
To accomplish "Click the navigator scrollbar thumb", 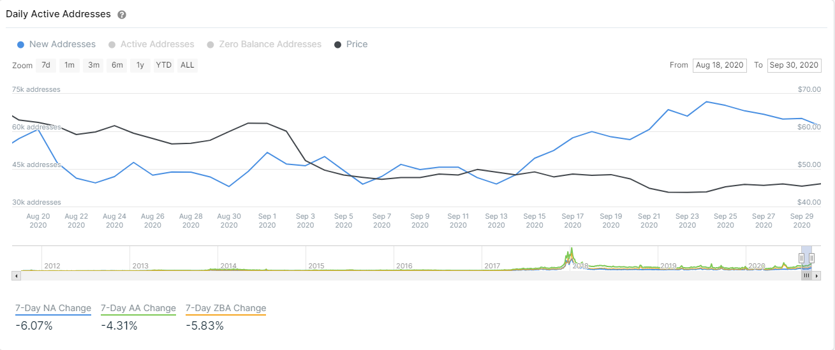I will tap(806, 275).
